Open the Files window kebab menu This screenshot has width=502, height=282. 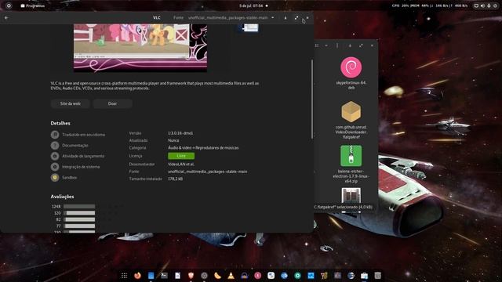click(337, 45)
